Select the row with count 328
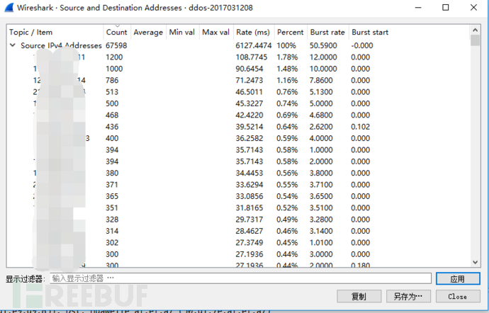 (238, 220)
